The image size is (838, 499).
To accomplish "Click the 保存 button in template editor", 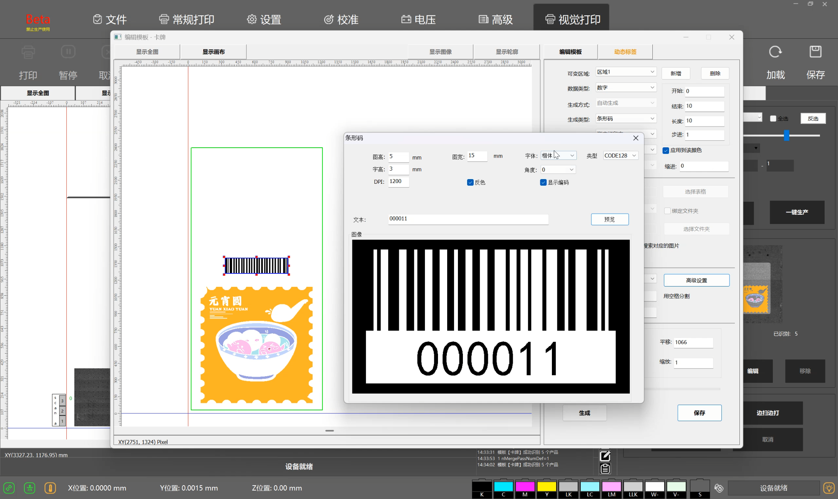I will pos(699,413).
